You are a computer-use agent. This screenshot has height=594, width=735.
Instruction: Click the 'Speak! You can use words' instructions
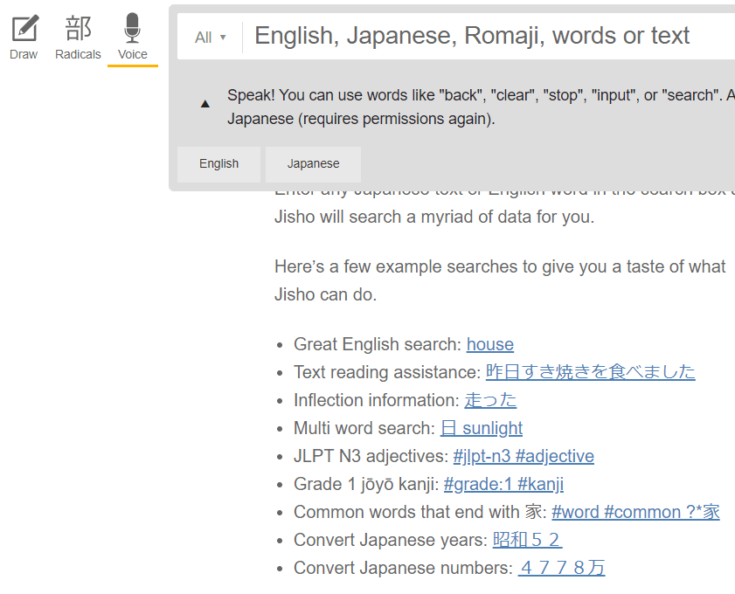point(481,107)
